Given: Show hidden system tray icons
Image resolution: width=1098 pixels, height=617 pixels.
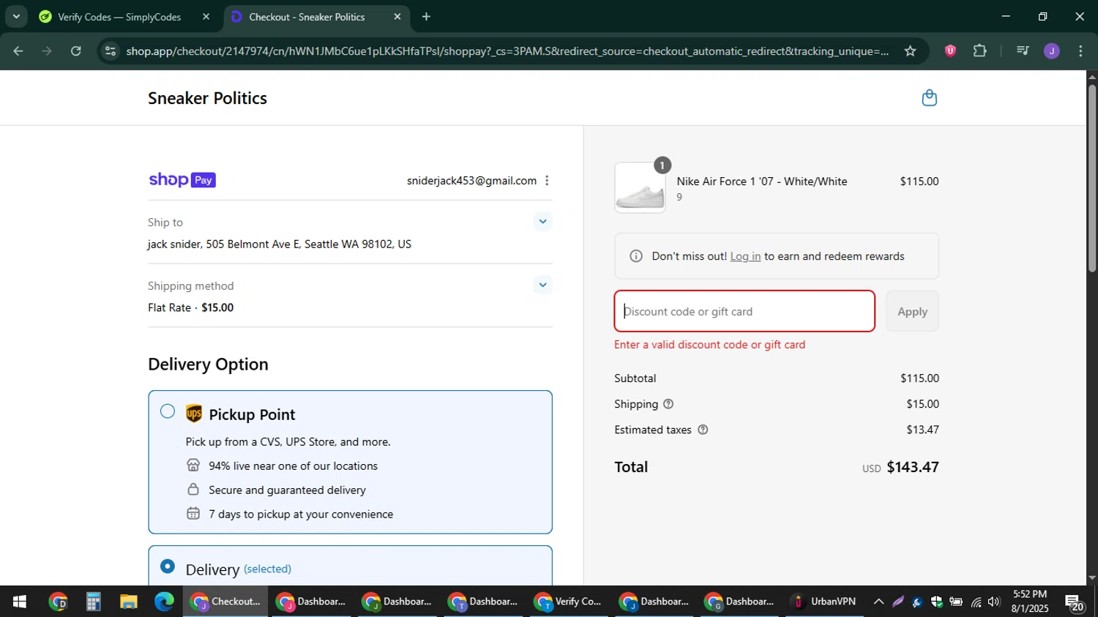Looking at the screenshot, I should [878, 602].
